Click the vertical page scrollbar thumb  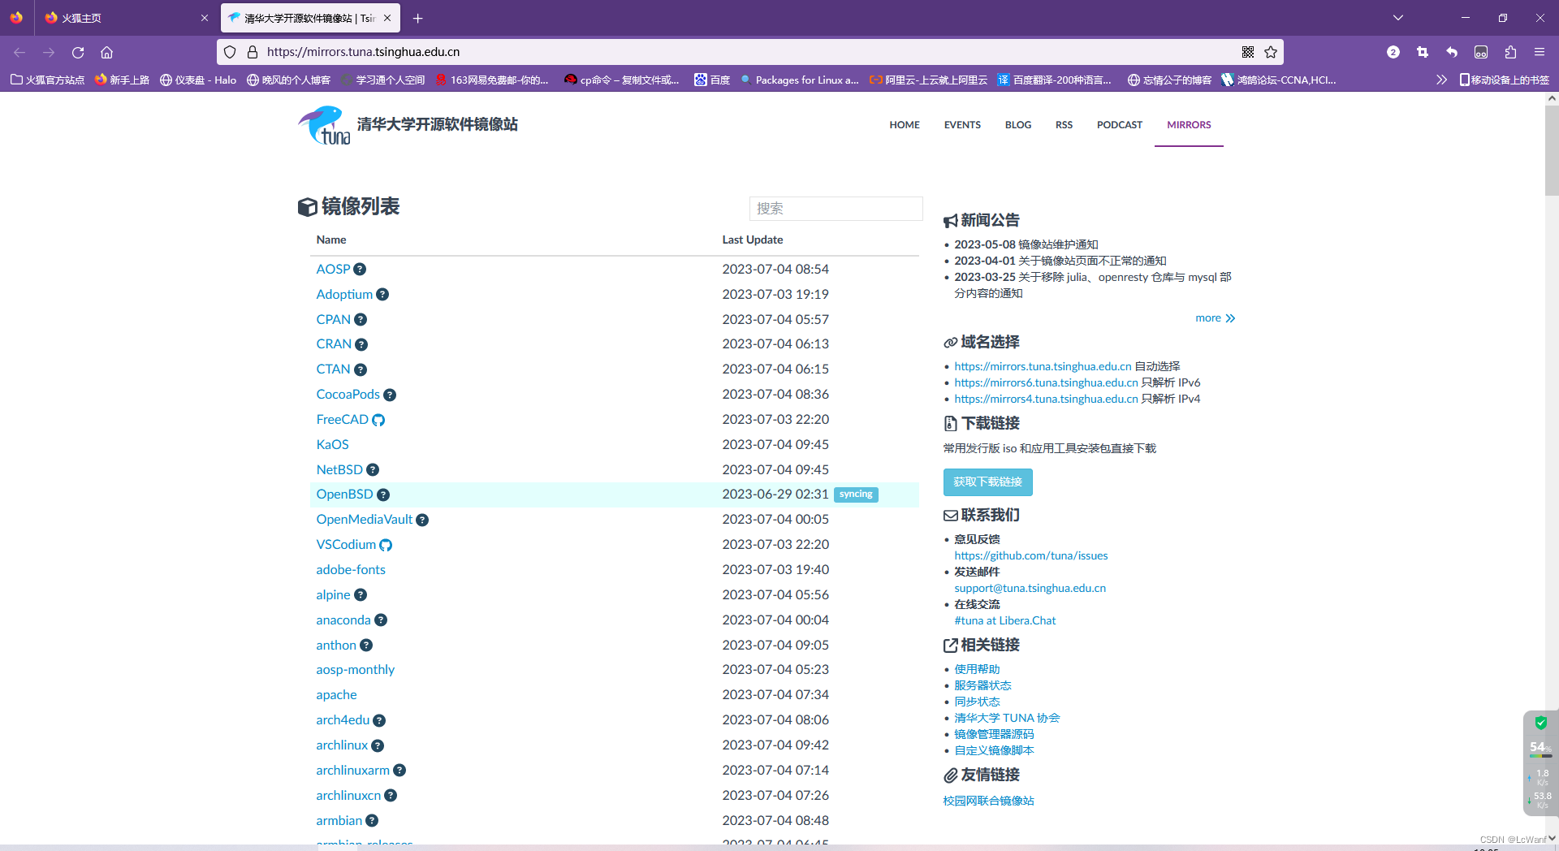click(x=1552, y=150)
